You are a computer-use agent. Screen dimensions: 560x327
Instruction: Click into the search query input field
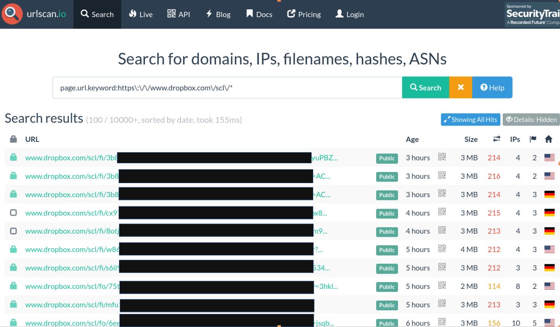[227, 87]
